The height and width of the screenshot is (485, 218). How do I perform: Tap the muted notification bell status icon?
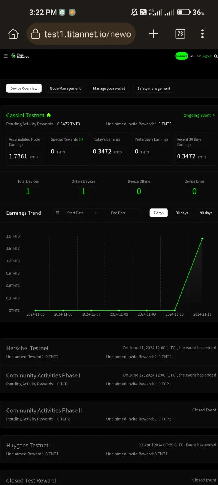pos(134,13)
